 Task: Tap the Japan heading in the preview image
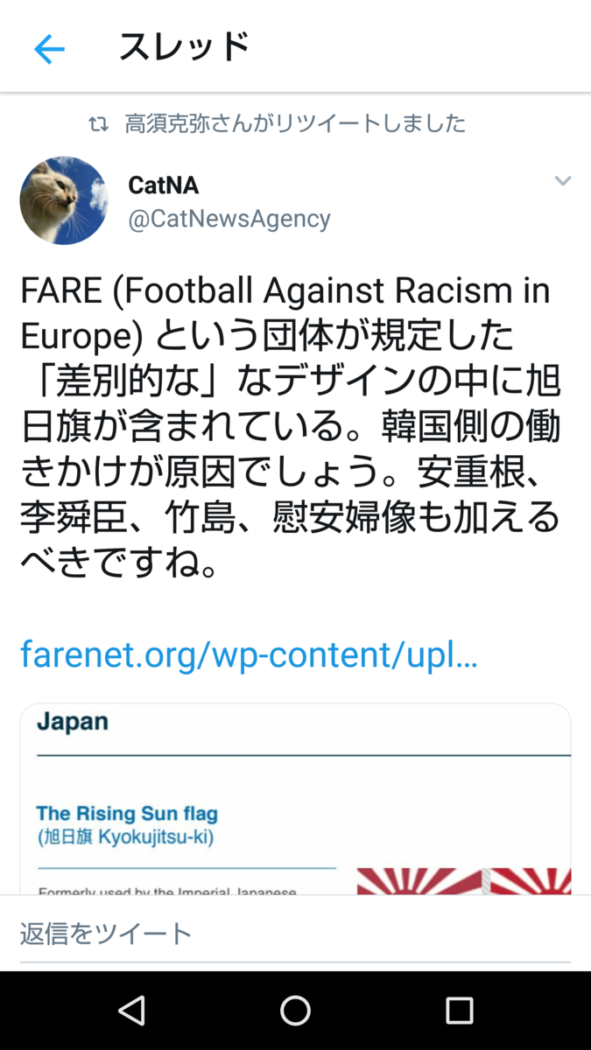(x=73, y=722)
